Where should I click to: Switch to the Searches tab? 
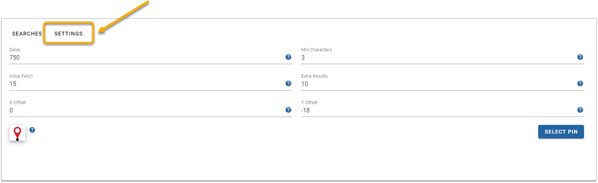[27, 34]
